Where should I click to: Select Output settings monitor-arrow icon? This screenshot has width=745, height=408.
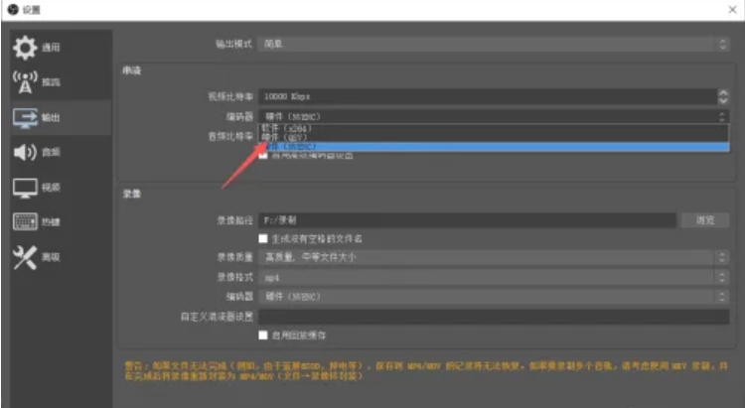point(25,118)
